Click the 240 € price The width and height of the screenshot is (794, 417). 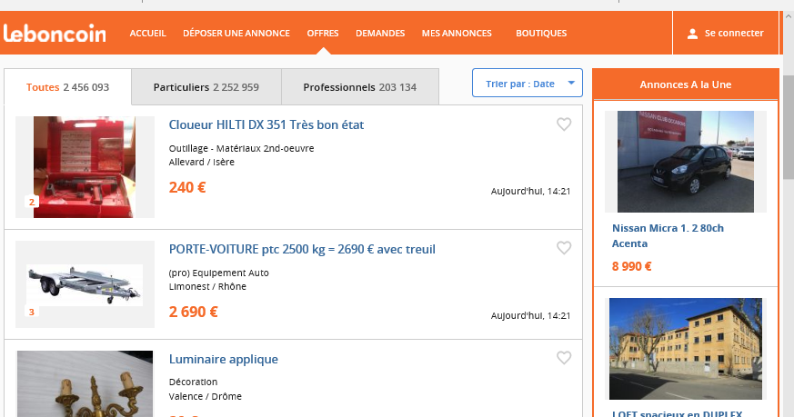[x=187, y=188]
